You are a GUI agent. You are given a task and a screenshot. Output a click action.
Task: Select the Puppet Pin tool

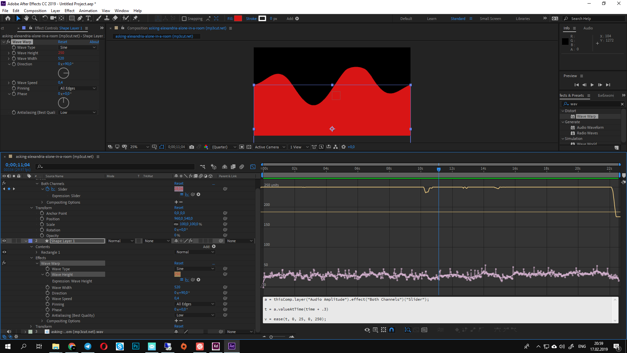[x=136, y=18]
